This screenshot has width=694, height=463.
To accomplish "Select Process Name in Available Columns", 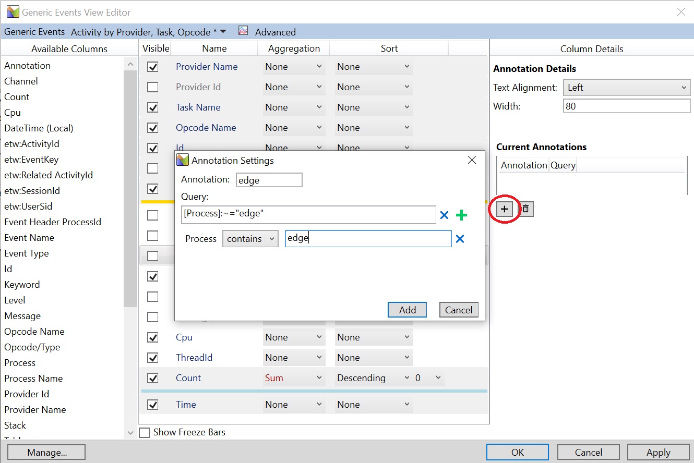I will coord(33,378).
